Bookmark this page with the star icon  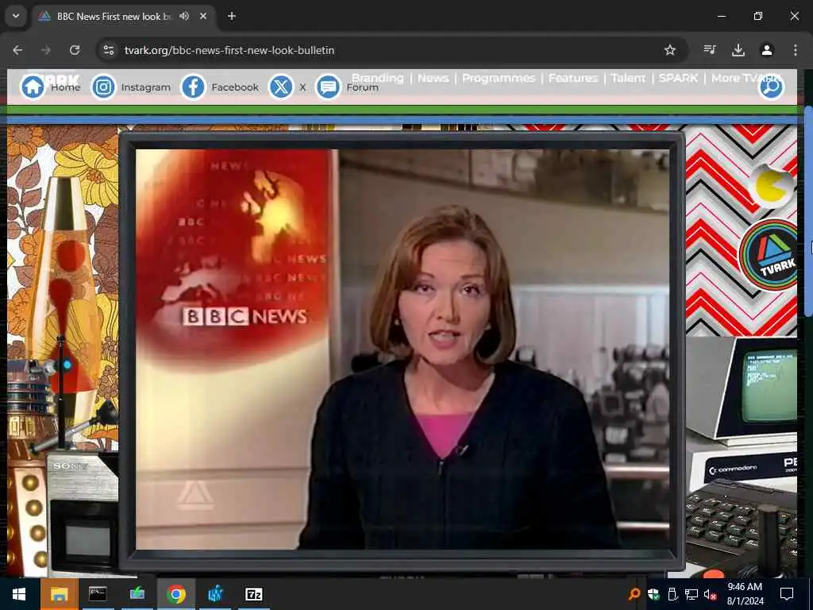point(670,50)
